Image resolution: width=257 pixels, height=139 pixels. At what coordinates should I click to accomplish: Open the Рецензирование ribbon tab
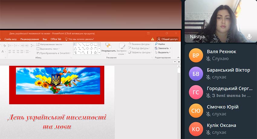point(30,39)
